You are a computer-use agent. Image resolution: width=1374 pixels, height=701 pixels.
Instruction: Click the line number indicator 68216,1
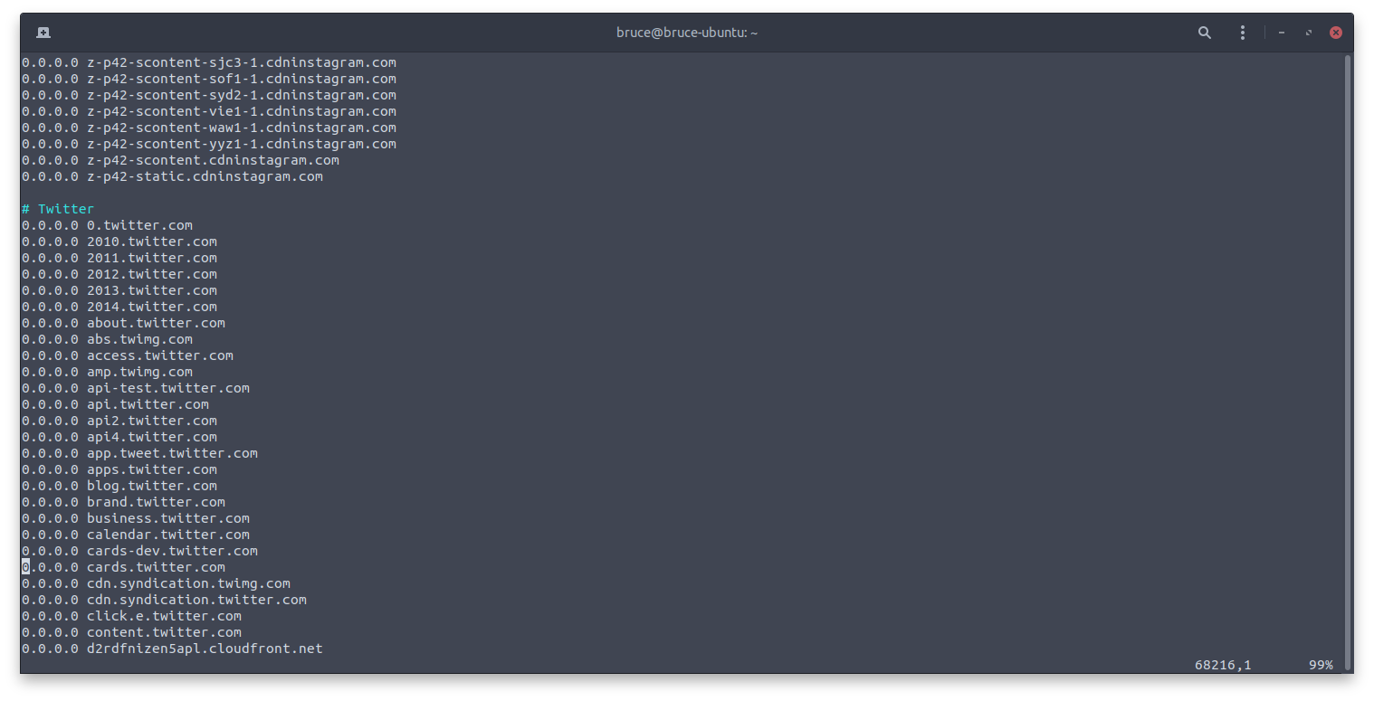click(1222, 665)
